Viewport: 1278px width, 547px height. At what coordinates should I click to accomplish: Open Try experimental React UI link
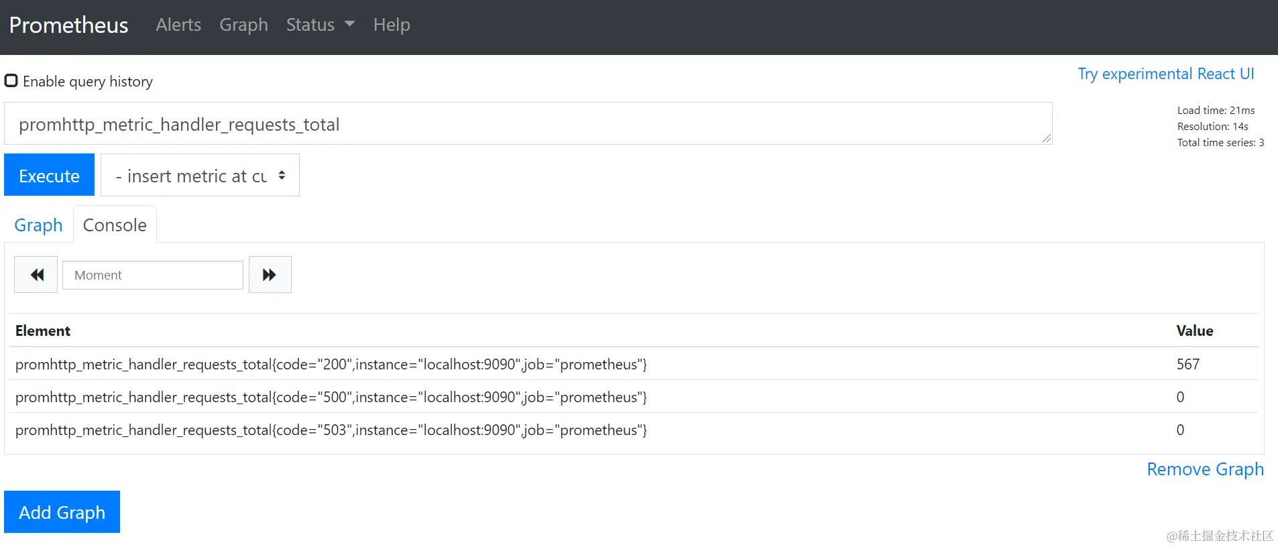tap(1165, 74)
